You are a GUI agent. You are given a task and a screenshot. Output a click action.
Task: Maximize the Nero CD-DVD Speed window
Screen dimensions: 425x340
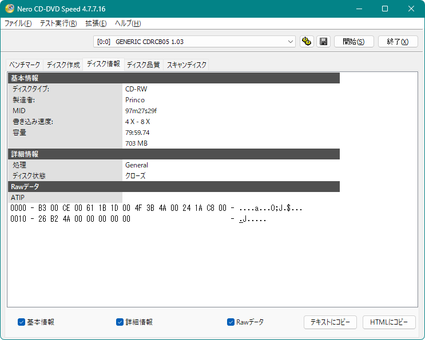click(385, 9)
